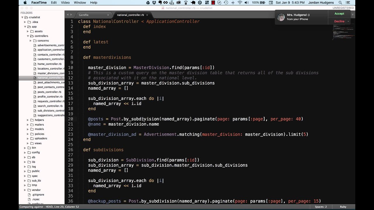Select the national_controller.rb tab
The width and height of the screenshot is (374, 210).
130,15
